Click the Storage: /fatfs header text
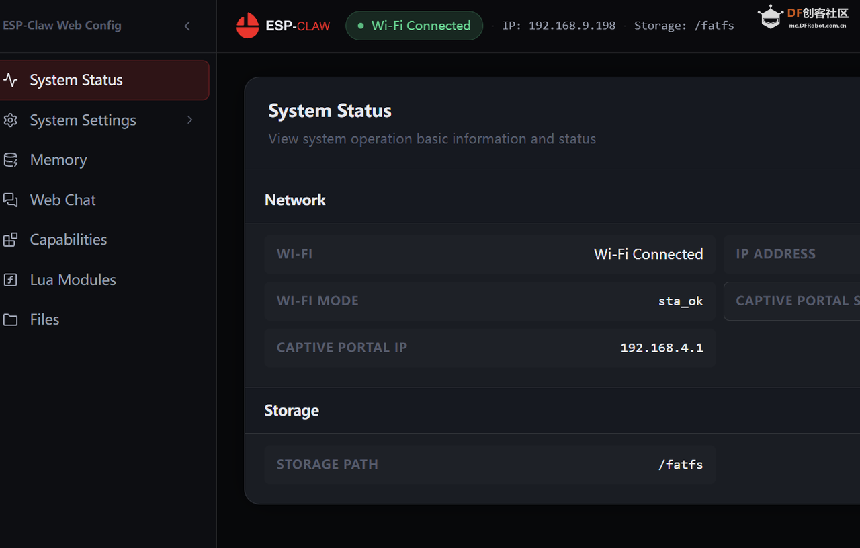Screen dimensions: 860x548 click(684, 26)
